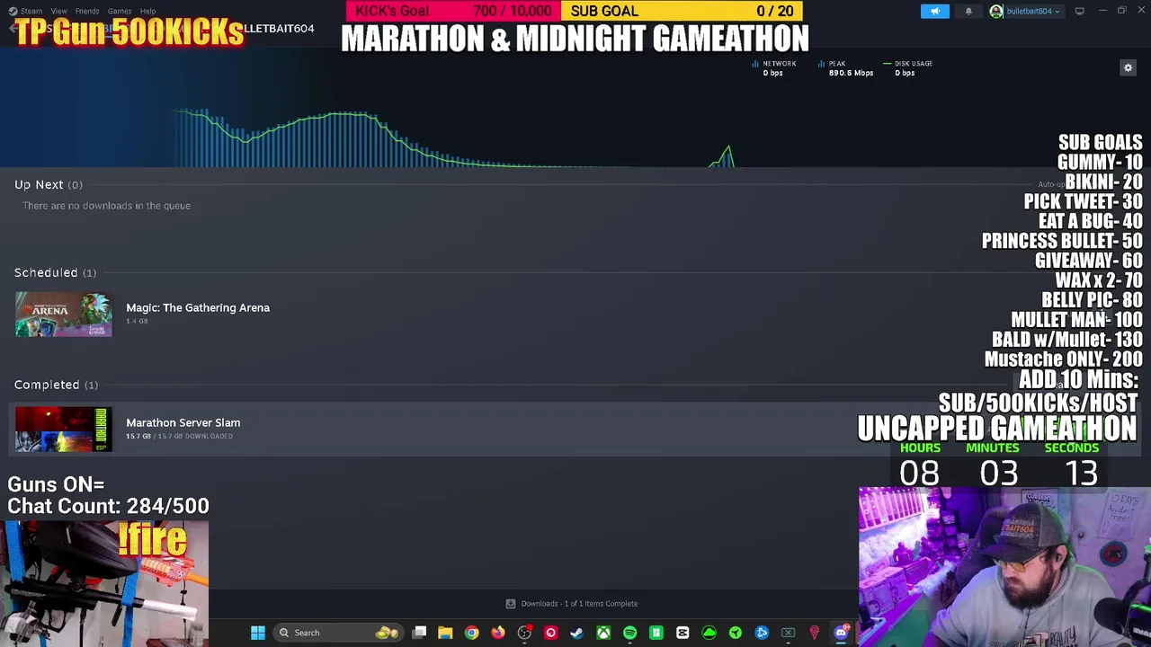Open File Explorer from taskbar
1151x647 pixels.
(445, 633)
